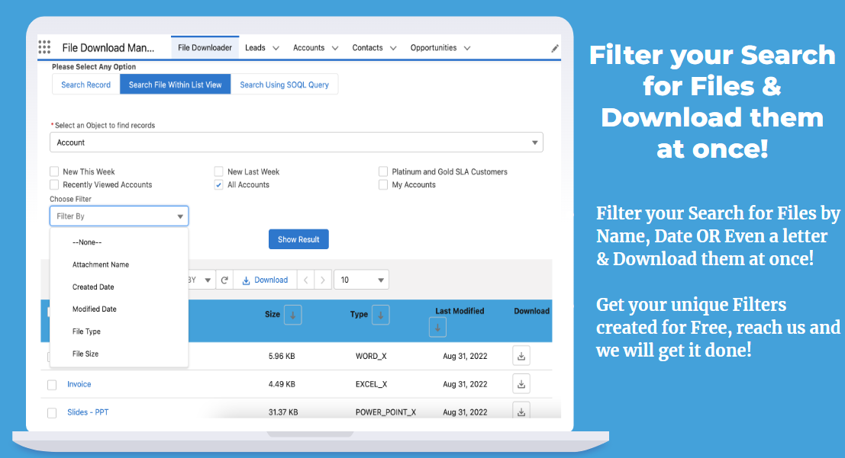Image resolution: width=845 pixels, height=458 pixels.
Task: Click the pencil edit icon in navigation bar
Action: [555, 48]
